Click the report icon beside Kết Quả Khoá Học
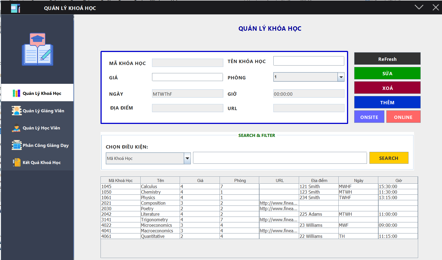The width and height of the screenshot is (442, 260). click(x=16, y=162)
